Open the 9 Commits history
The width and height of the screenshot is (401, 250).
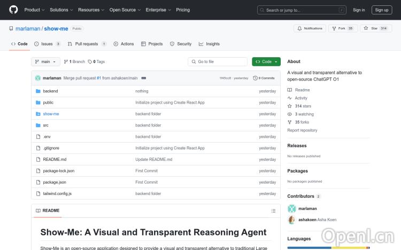click(x=264, y=78)
